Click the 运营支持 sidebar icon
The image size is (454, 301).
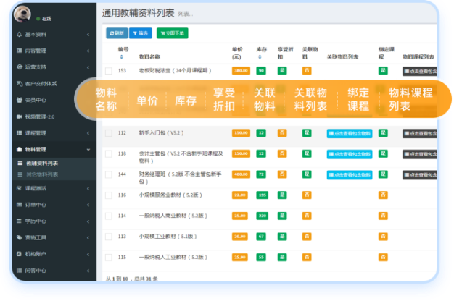pyautogui.click(x=19, y=67)
